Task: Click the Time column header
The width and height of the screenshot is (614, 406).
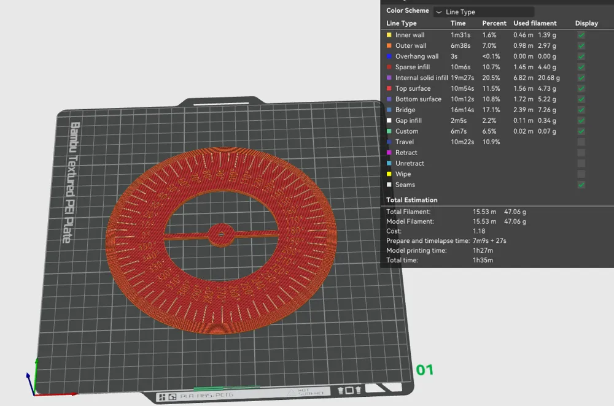Action: [x=458, y=23]
